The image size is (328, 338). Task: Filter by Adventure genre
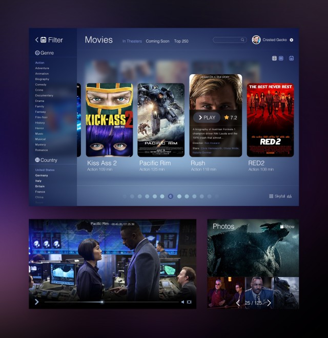(42, 68)
